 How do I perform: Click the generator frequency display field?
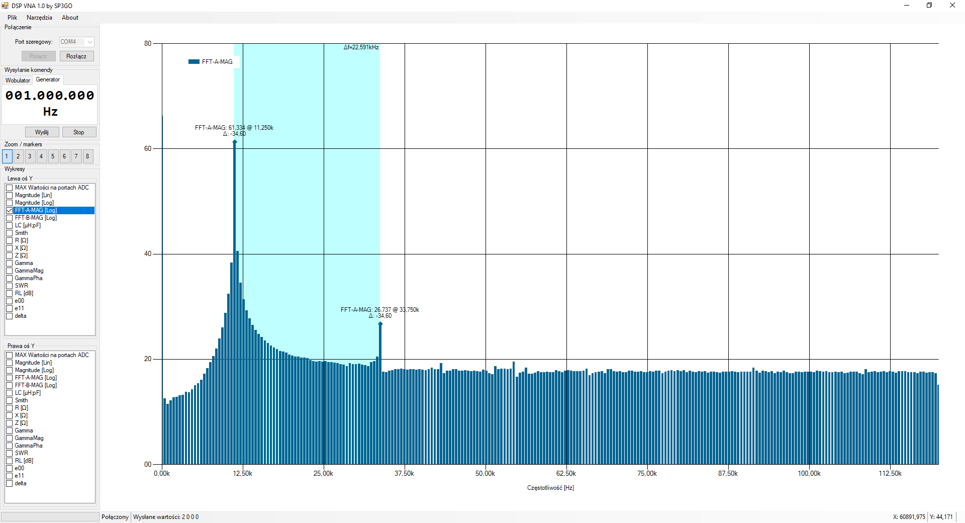[x=50, y=103]
